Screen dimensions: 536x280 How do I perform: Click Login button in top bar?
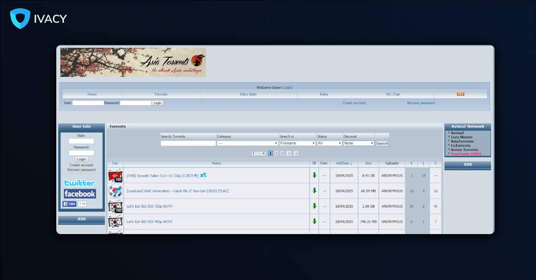pyautogui.click(x=157, y=103)
